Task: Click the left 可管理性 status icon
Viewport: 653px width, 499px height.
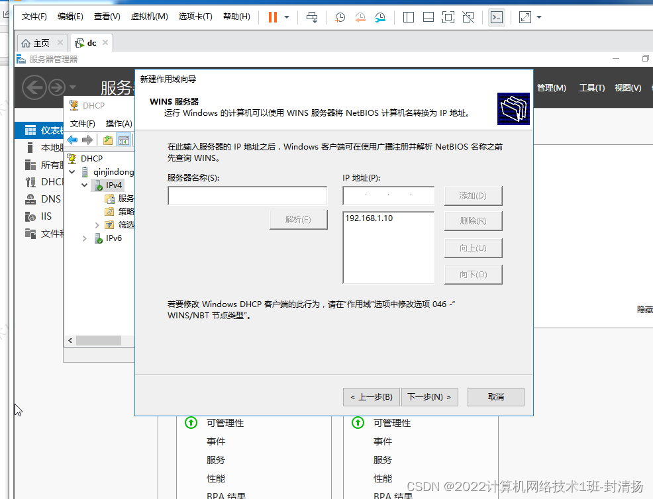Action: [x=191, y=423]
